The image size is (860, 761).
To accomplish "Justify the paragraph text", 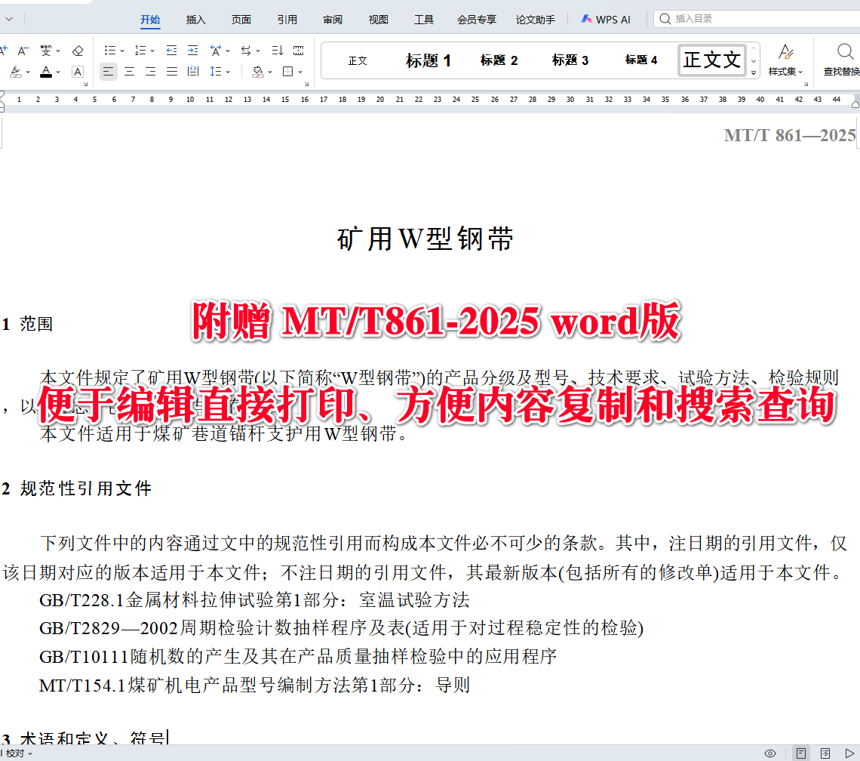I will pos(172,72).
